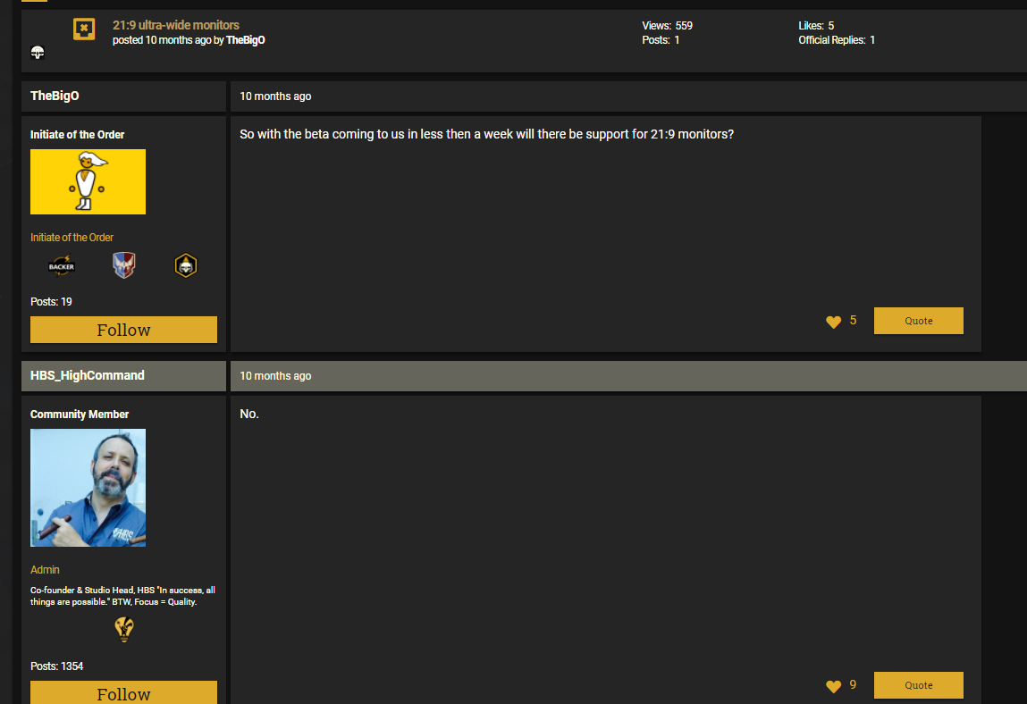Follow user TheBigO

(x=123, y=330)
